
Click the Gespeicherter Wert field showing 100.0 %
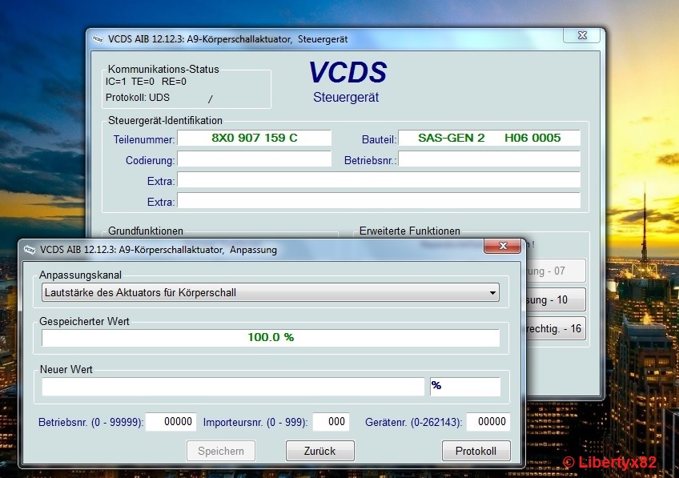pos(271,338)
